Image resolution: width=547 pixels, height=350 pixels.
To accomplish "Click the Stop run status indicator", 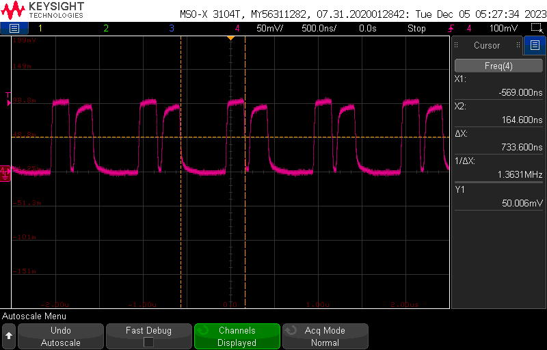I will (416, 28).
